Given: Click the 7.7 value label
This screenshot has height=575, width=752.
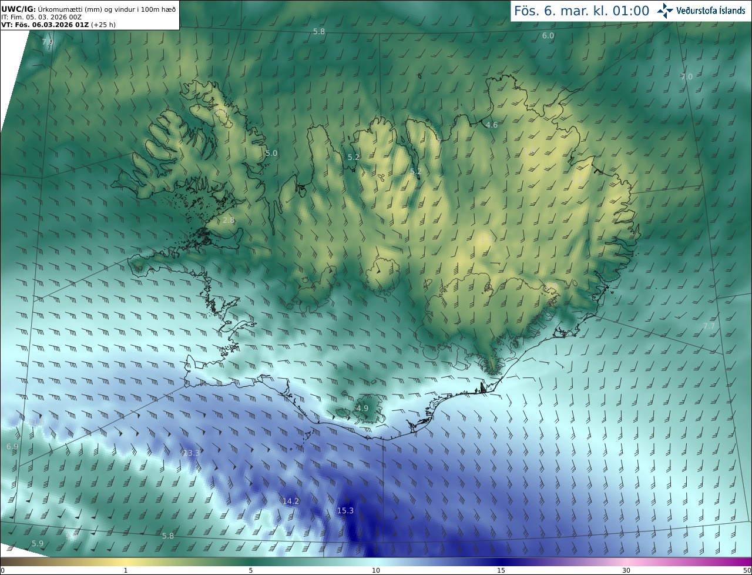Looking at the screenshot, I should [x=709, y=326].
